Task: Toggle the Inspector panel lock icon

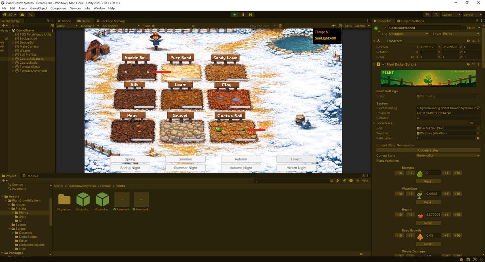Action: [x=477, y=21]
